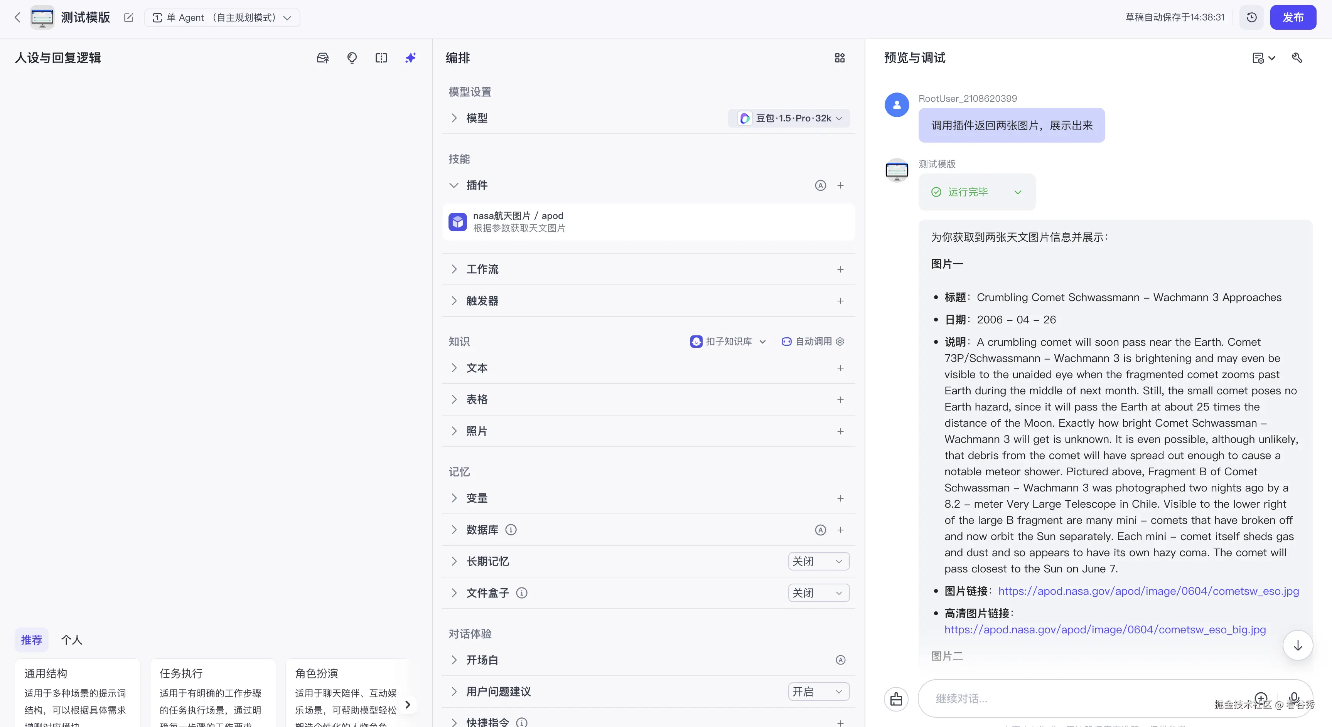This screenshot has height=727, width=1332.
Task: Open the debug wrench icon in preview panel
Action: (1297, 58)
